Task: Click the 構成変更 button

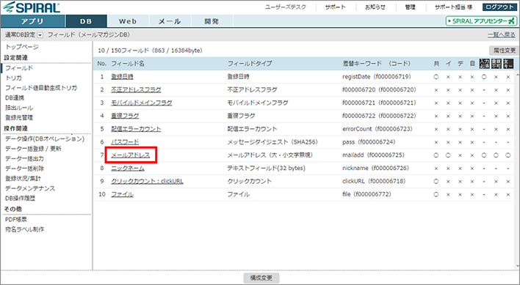Action: point(261,278)
